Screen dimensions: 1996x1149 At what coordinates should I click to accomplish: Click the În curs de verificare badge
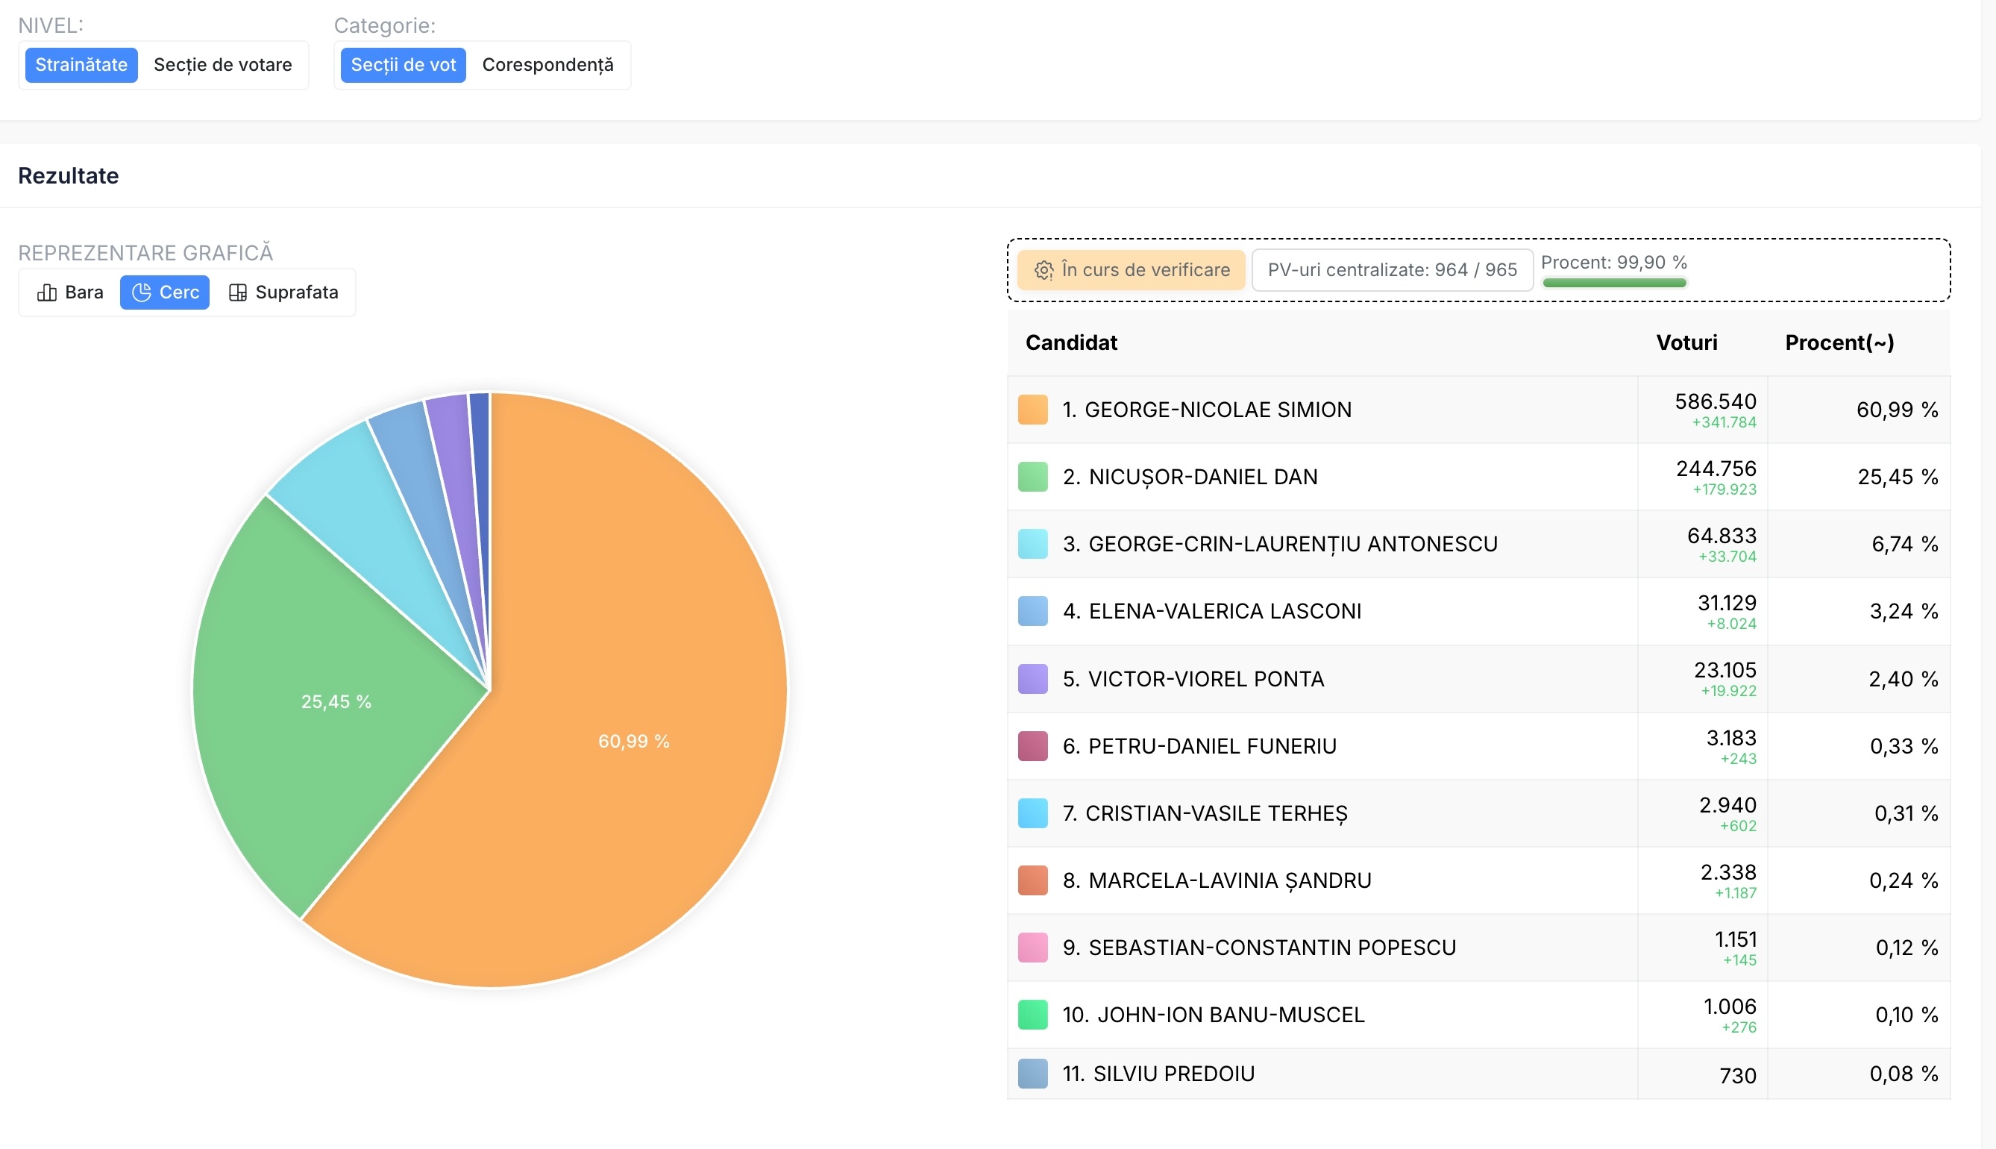click(1131, 271)
